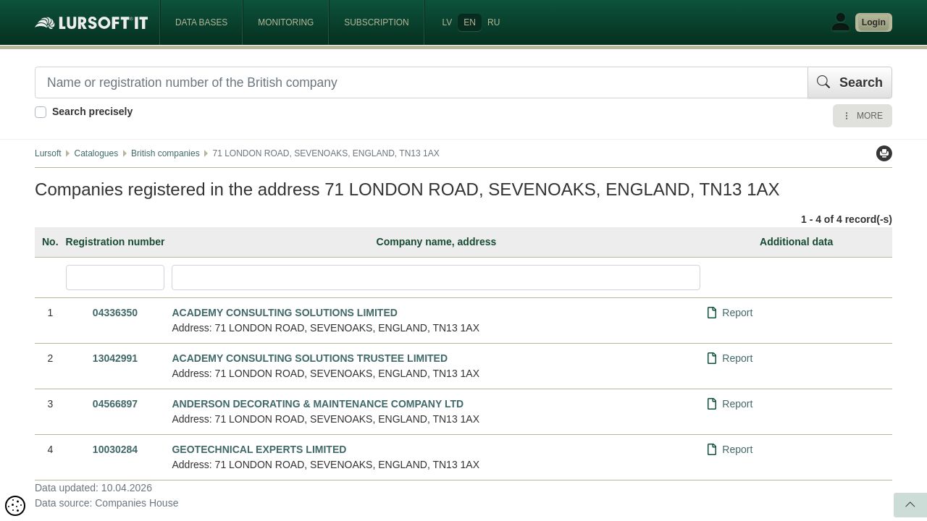927x521 pixels.
Task: Open the DATA BASES menu
Action: (x=201, y=22)
